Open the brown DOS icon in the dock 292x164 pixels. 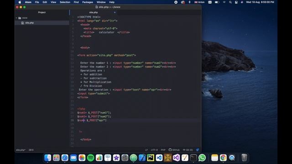click(x=167, y=158)
